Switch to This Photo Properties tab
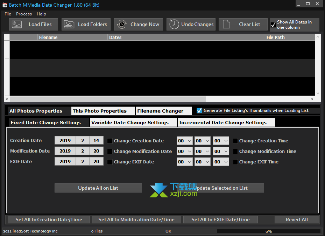 point(103,111)
